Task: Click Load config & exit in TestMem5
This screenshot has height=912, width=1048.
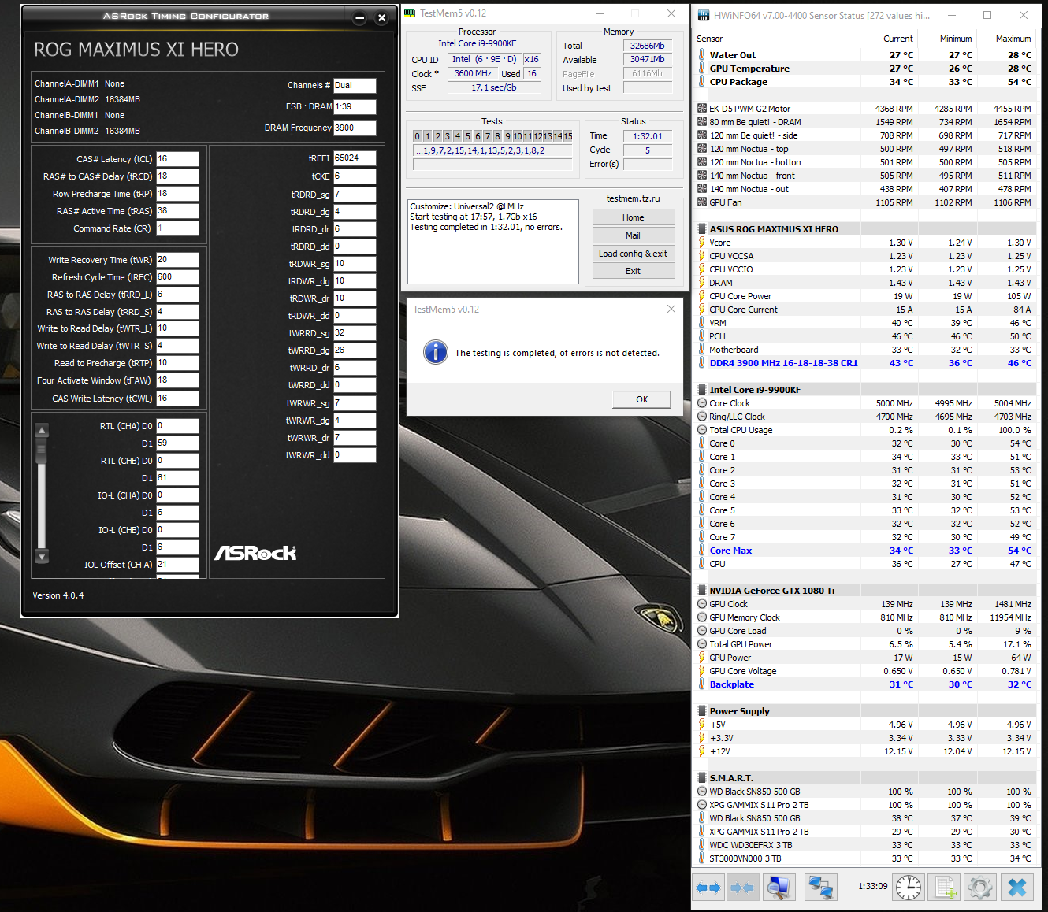Action: (633, 254)
